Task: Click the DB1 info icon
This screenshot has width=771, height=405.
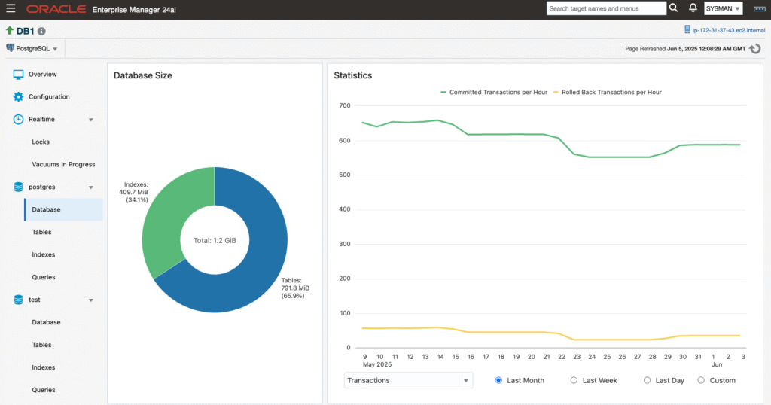Action: 41,32
